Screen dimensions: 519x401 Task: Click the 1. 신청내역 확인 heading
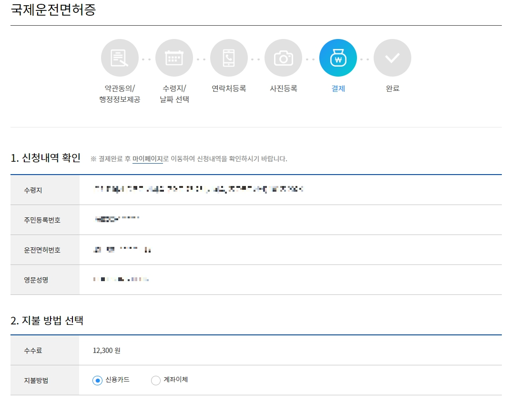click(46, 158)
